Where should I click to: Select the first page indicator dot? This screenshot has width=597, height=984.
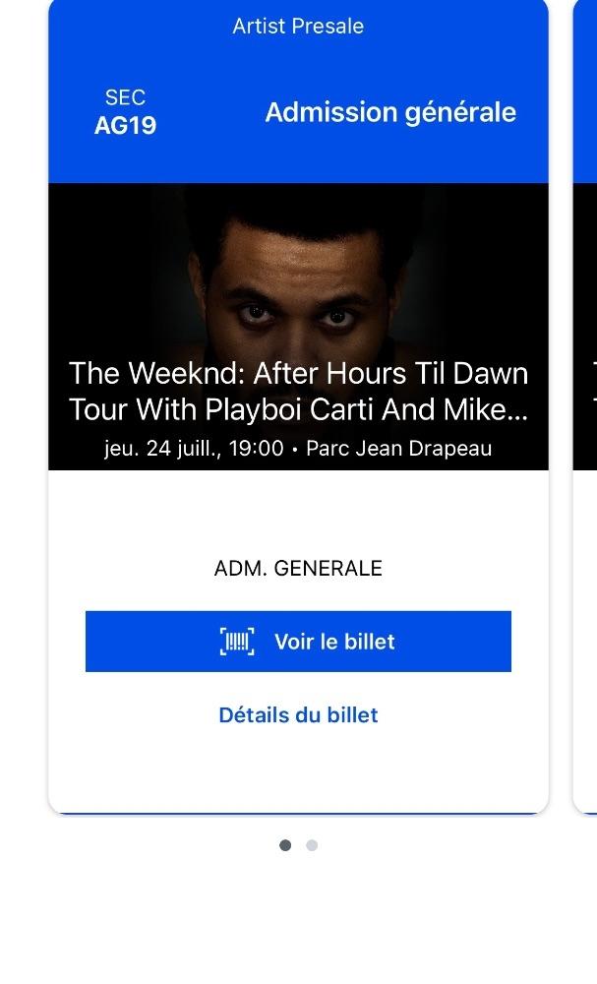point(285,845)
